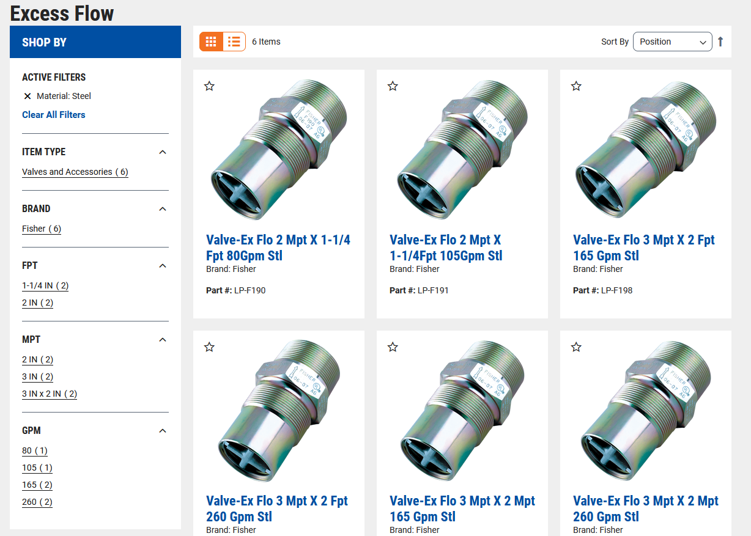The image size is (751, 536).
Task: Filter MPT by 2 IN
Action: point(38,359)
